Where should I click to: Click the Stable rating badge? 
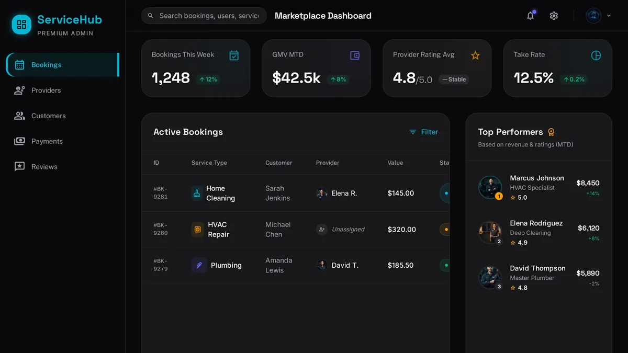454,79
